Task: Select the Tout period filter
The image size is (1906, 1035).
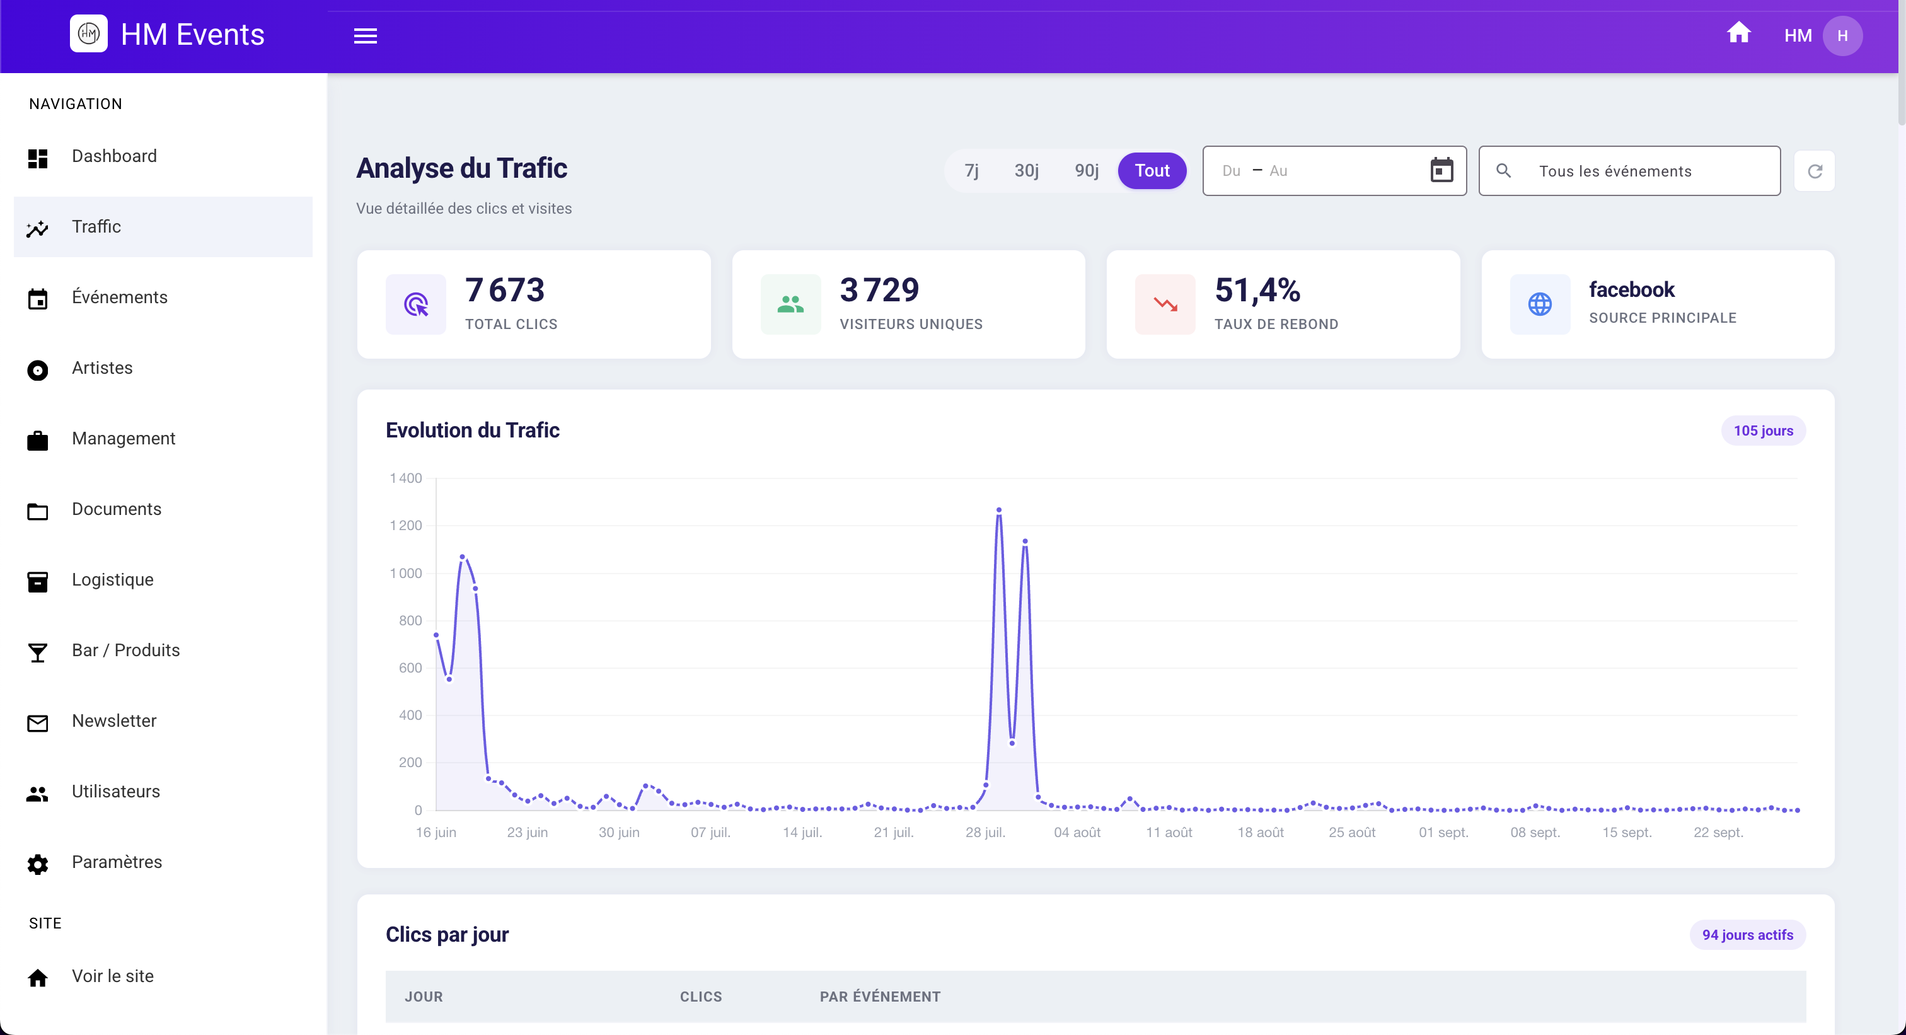Action: click(1152, 171)
